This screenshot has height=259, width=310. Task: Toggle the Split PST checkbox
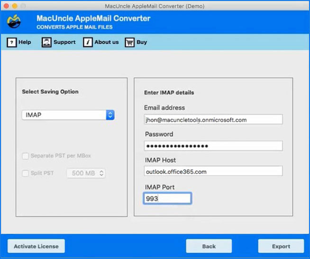click(26, 173)
